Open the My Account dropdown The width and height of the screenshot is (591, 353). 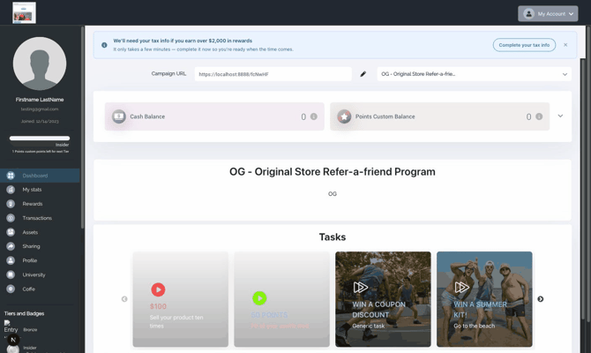(548, 13)
